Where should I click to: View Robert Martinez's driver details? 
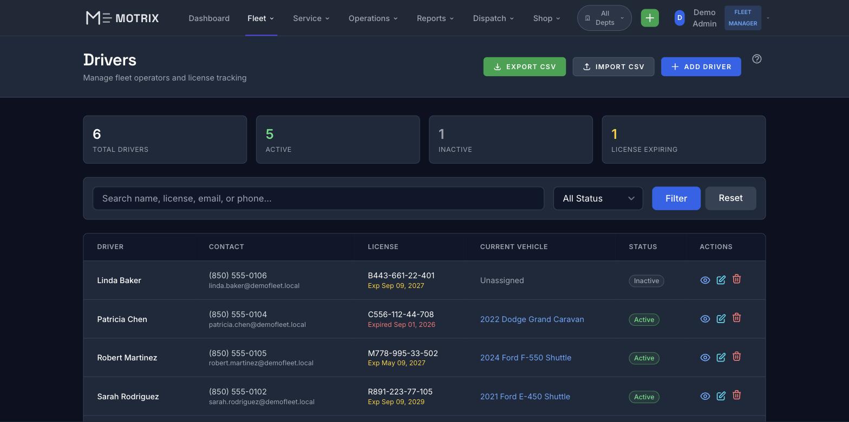pyautogui.click(x=705, y=357)
